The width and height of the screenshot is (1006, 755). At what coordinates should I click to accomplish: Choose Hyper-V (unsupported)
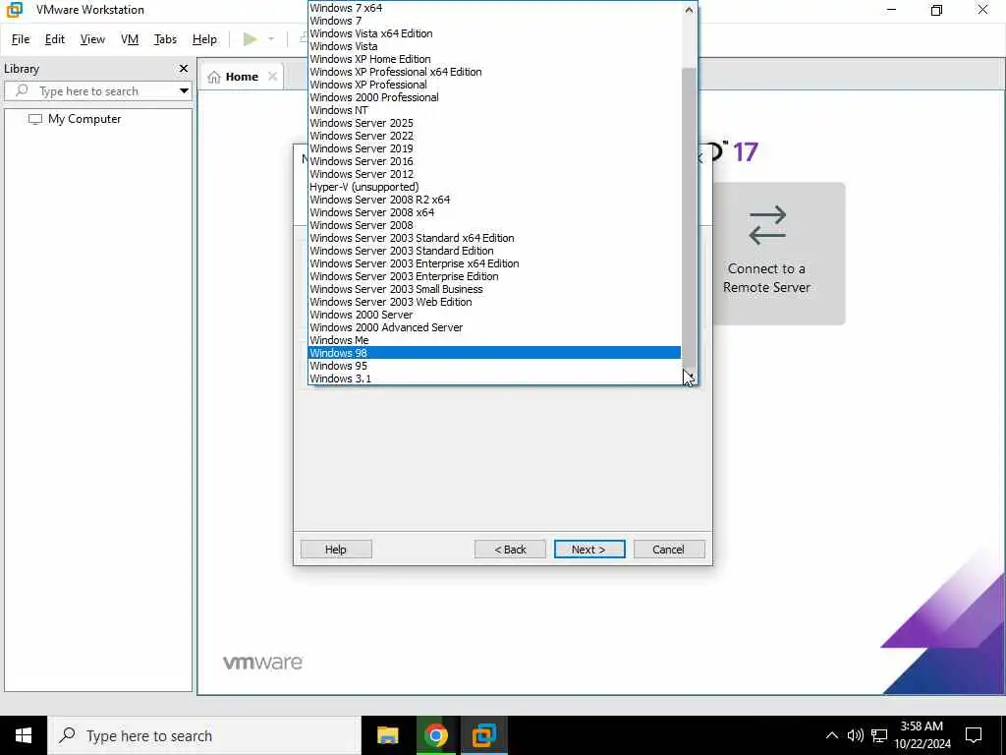pos(494,187)
